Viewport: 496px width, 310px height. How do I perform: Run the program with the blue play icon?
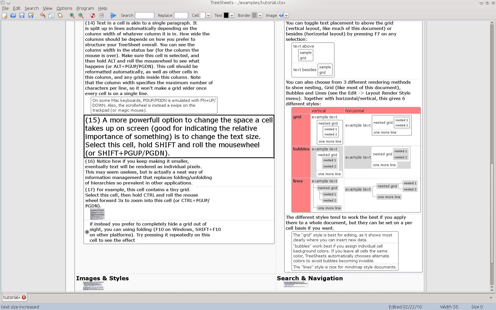coord(113,16)
